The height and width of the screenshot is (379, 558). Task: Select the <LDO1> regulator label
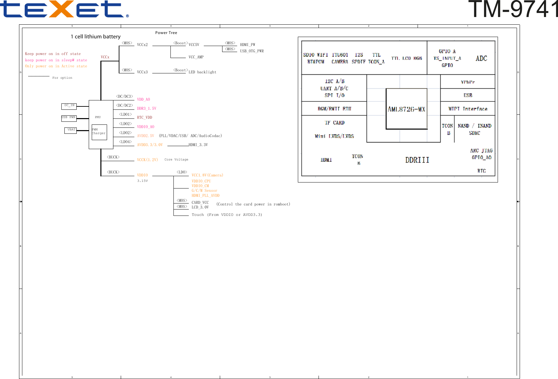(x=126, y=114)
